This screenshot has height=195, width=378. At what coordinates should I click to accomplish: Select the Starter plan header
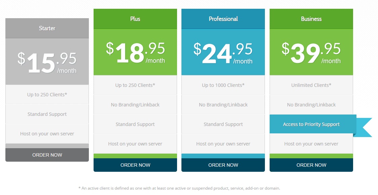[47, 28]
